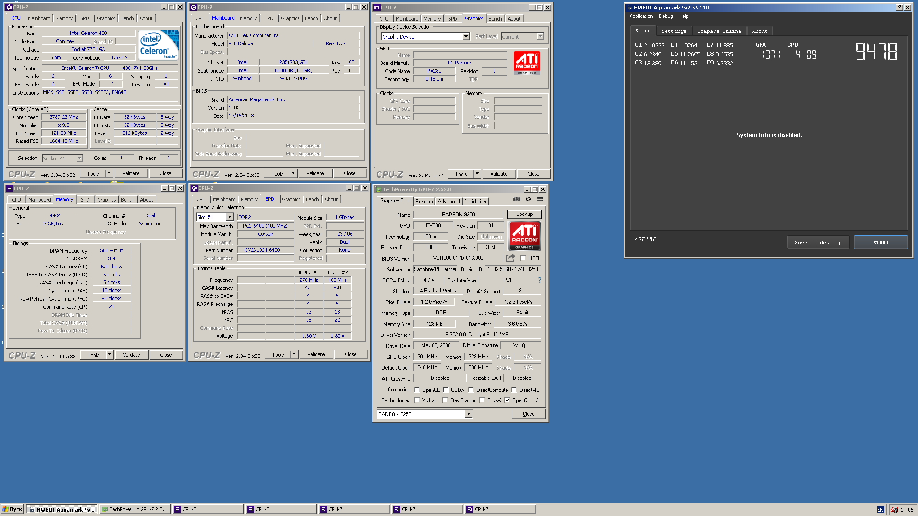Expand Tools arrow in CPU tab window
Image resolution: width=918 pixels, height=516 pixels.
point(108,173)
